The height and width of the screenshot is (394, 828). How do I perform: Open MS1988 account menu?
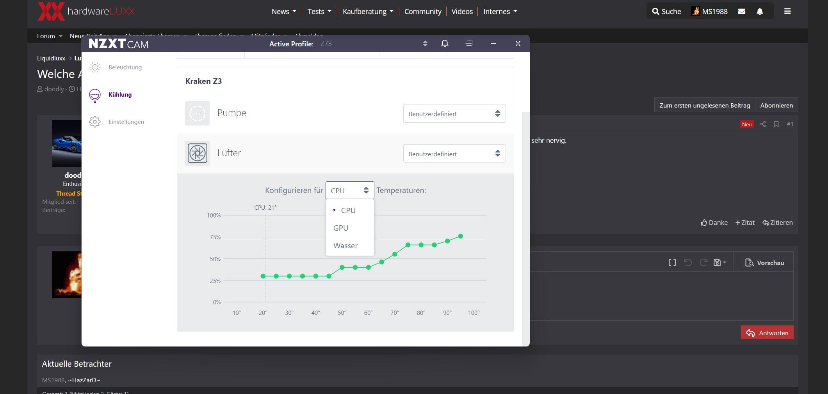[x=709, y=11]
